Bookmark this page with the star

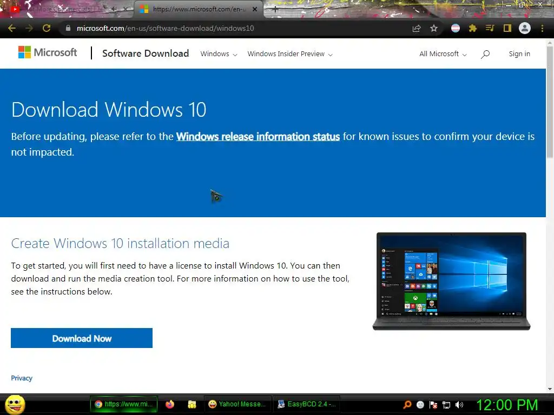click(434, 28)
